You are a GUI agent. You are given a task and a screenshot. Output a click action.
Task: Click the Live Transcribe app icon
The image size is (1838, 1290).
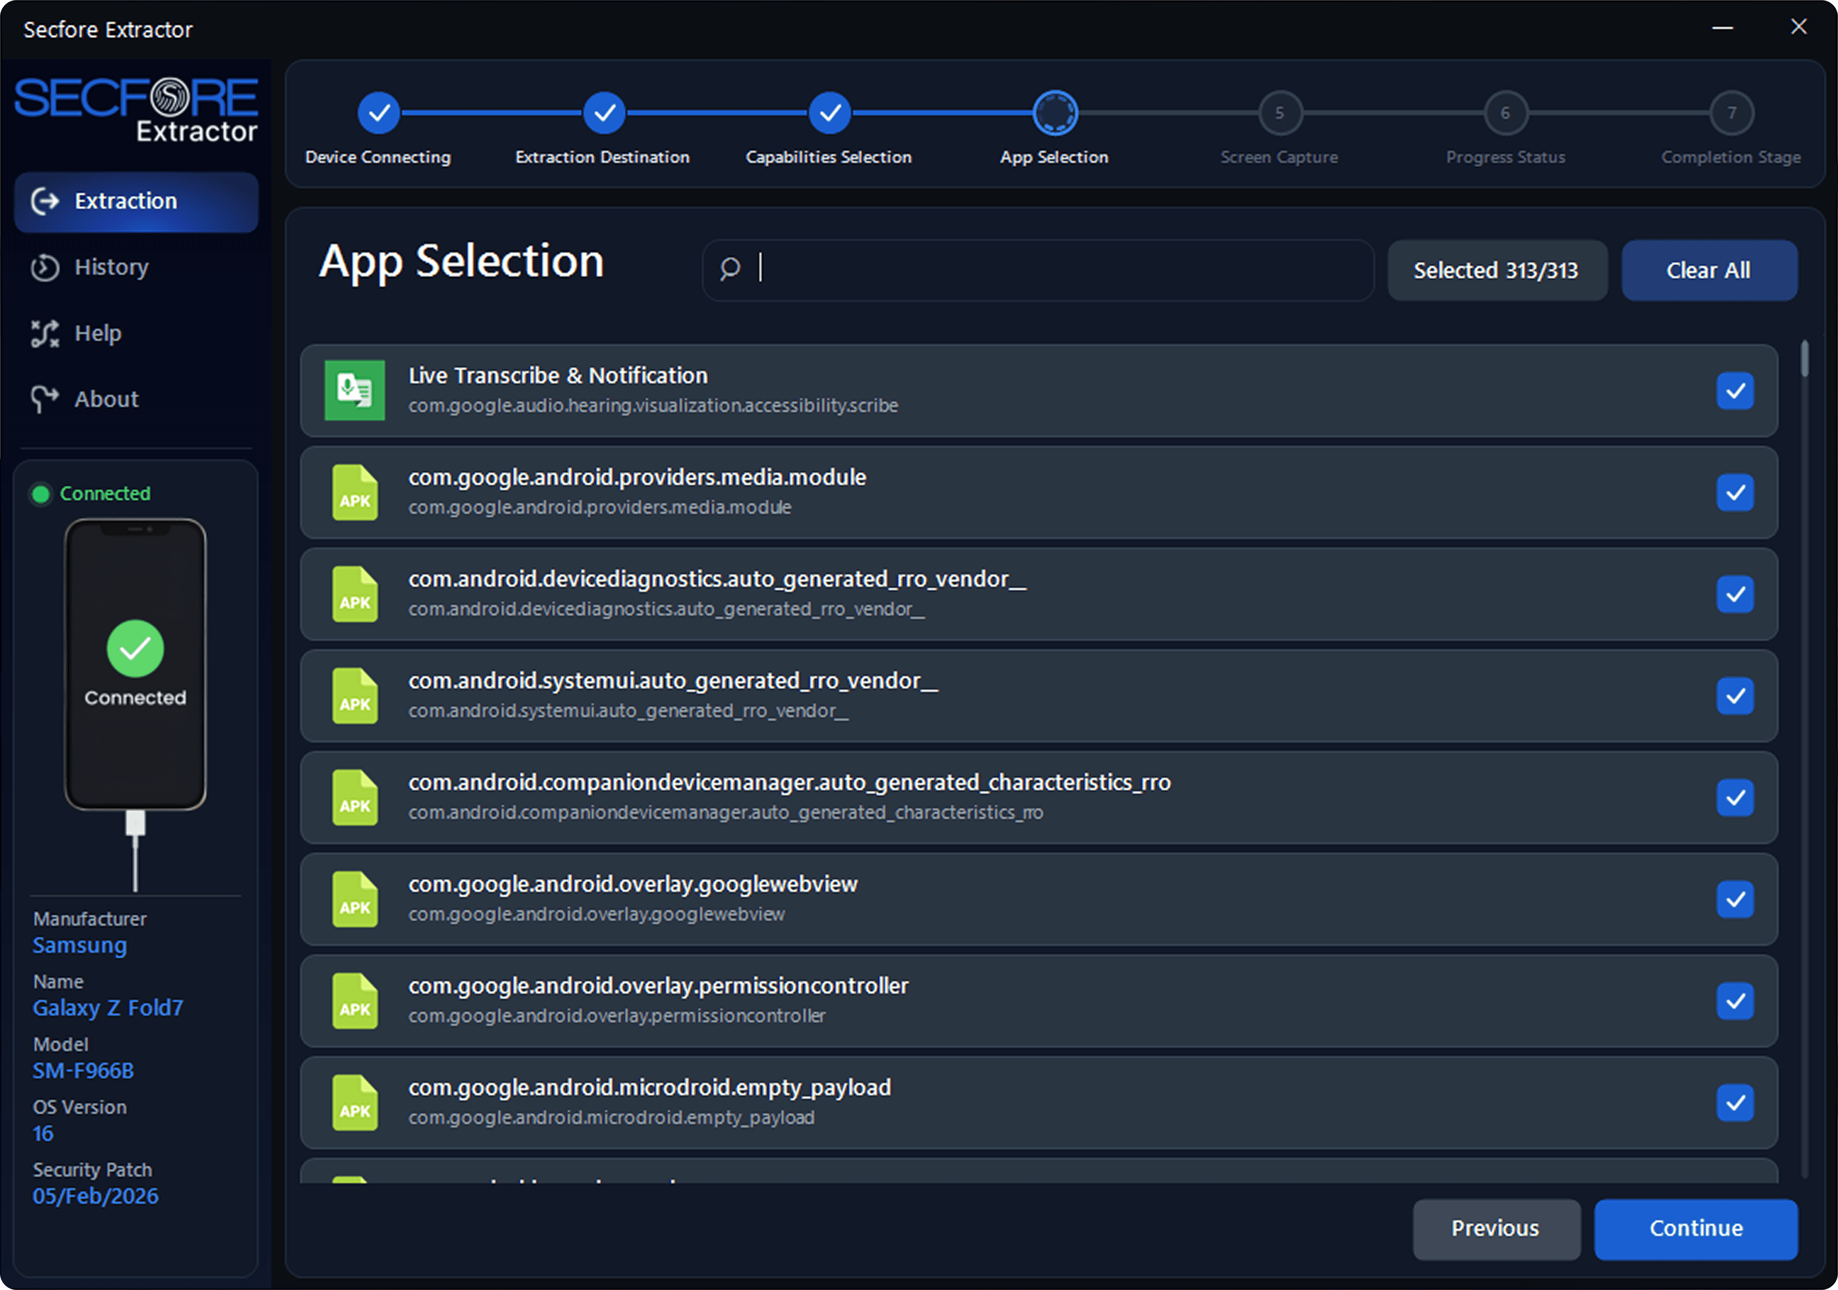(x=355, y=391)
